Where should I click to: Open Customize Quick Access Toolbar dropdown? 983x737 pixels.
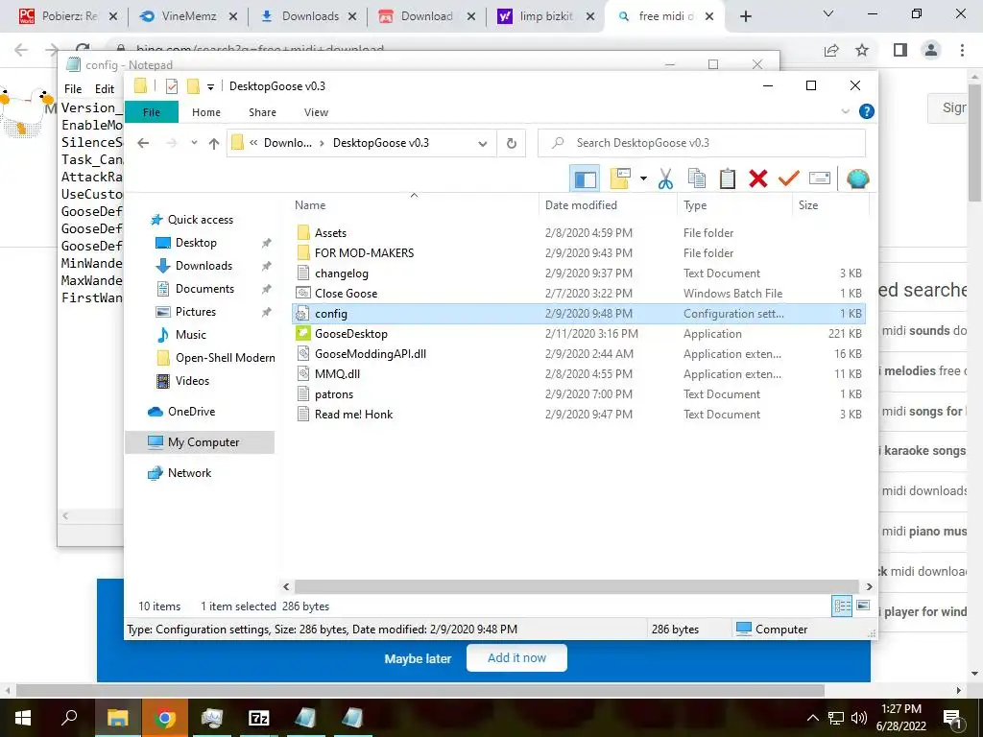click(210, 86)
